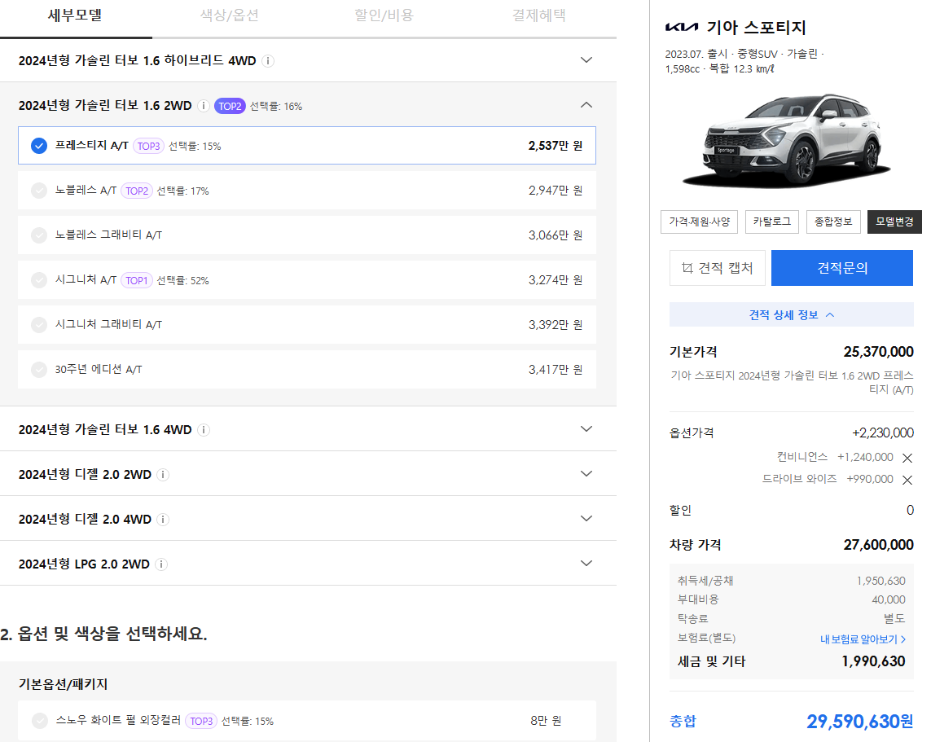The height and width of the screenshot is (742, 931).
Task: Click 3,417만 원 price text
Action: [x=556, y=370]
